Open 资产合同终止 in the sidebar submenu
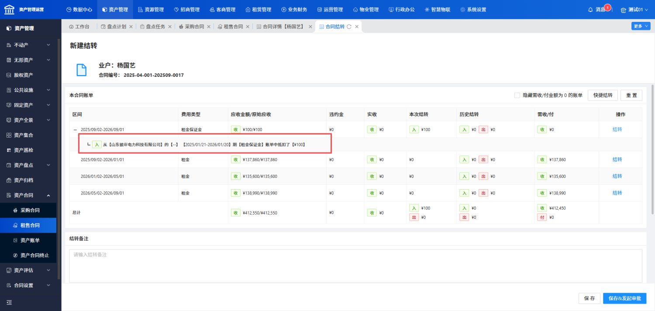This screenshot has height=311, width=655. pos(28,256)
